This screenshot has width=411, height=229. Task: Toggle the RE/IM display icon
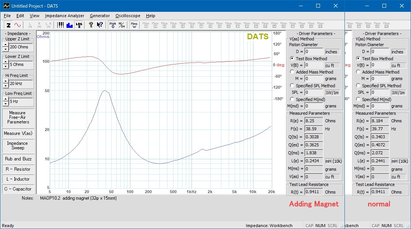click(122, 25)
